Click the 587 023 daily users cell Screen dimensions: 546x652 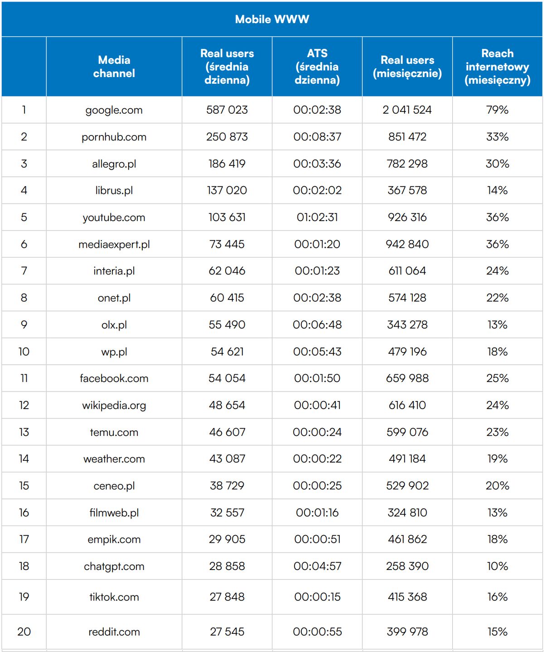coord(227,110)
